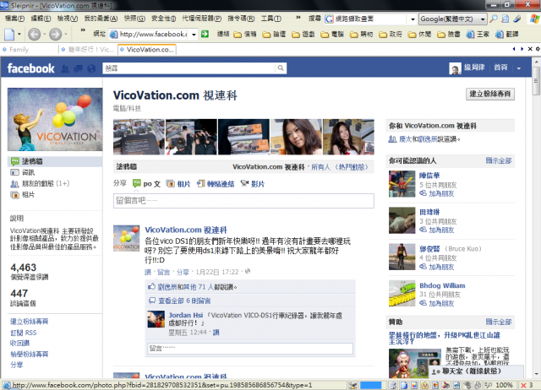Screen dimensions: 541x390
Task: Open the new page dropdown arrow
Action: (x=19, y=34)
